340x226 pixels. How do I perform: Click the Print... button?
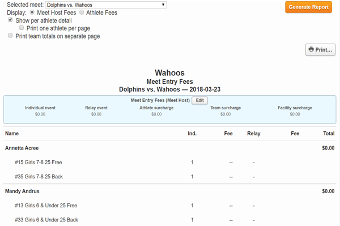[320, 50]
